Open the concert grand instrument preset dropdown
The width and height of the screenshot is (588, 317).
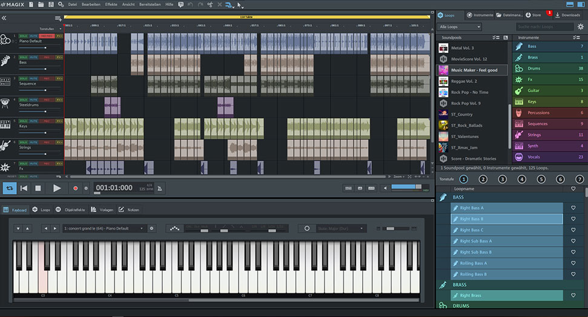(105, 229)
